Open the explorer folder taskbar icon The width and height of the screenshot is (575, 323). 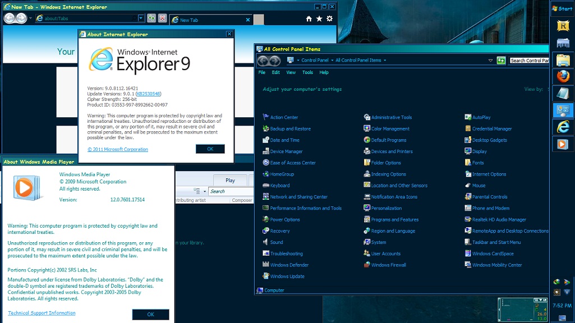563,60
